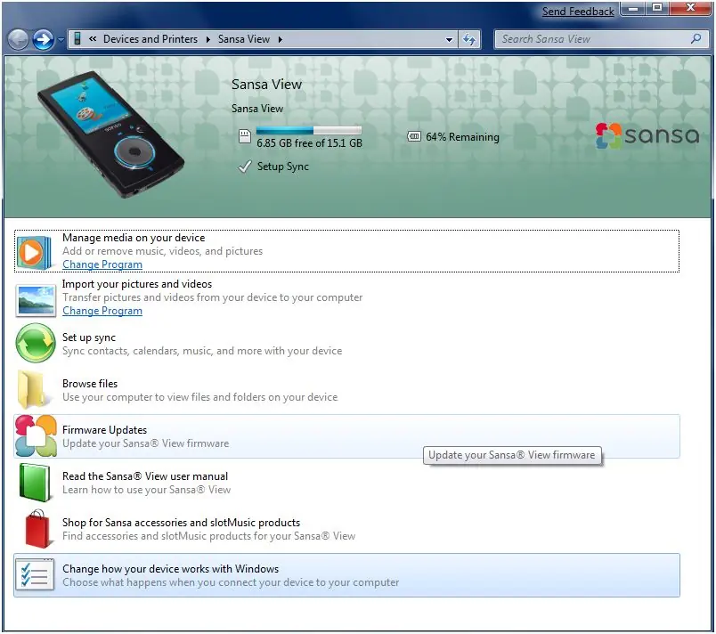Click Sansa View breadcrumb in address bar
The image size is (716, 634).
point(243,39)
